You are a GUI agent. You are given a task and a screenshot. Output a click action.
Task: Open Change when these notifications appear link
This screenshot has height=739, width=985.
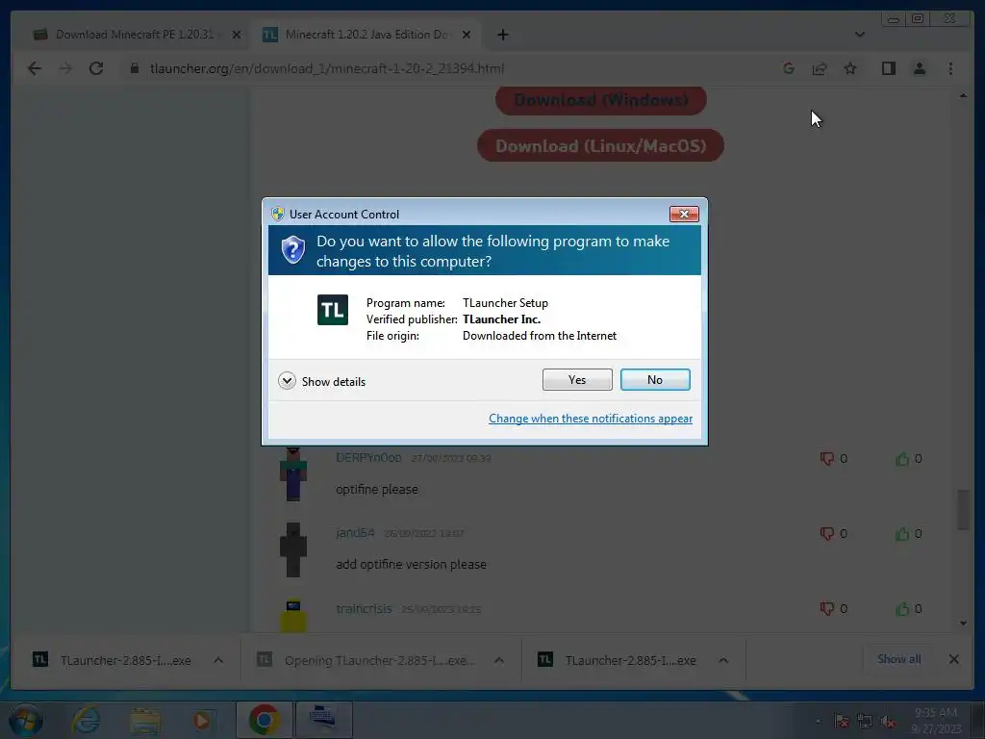coord(590,419)
